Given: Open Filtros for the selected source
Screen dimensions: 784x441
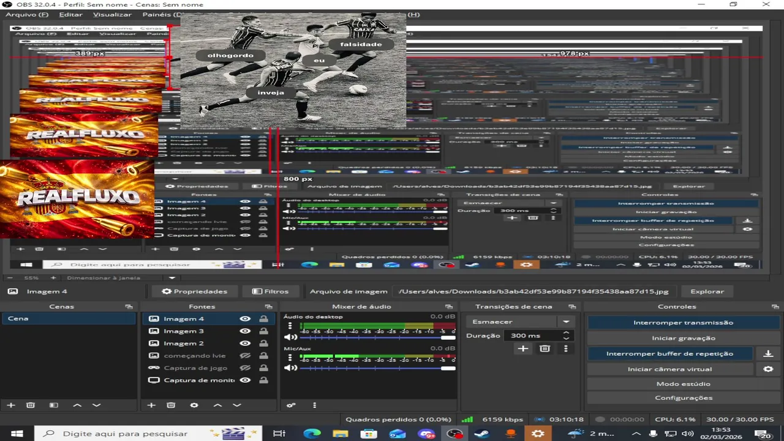Looking at the screenshot, I should [270, 292].
